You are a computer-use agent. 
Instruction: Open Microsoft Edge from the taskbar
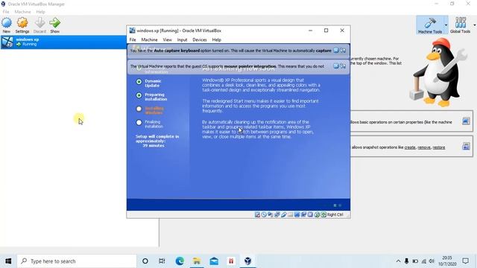180,261
